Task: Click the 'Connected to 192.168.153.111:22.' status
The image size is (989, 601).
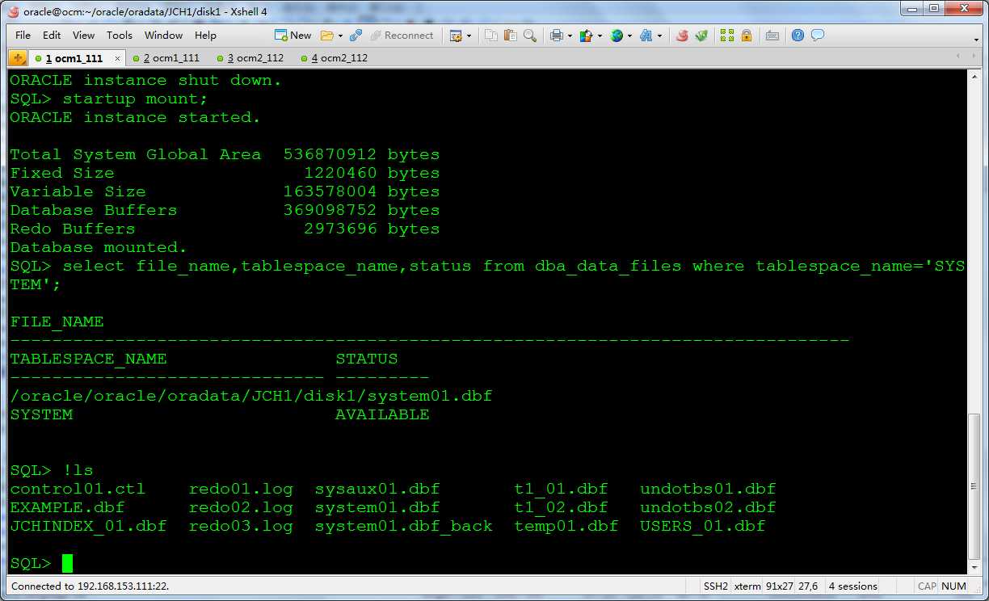Action: pos(90,586)
